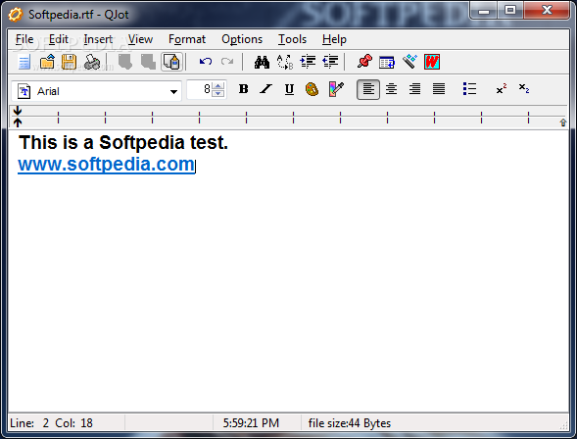Open font color with the palette icon

tap(312, 89)
